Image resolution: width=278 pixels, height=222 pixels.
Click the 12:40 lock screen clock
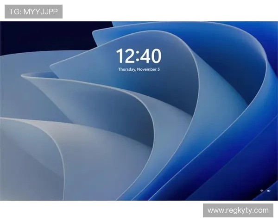tap(139, 56)
